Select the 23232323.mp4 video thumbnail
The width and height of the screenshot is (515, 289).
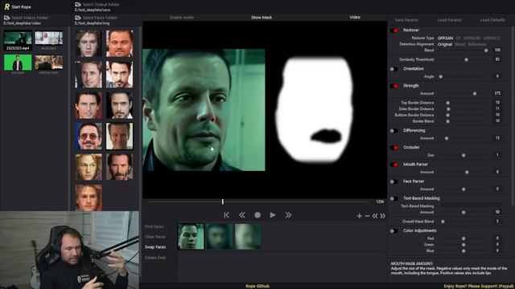point(18,41)
